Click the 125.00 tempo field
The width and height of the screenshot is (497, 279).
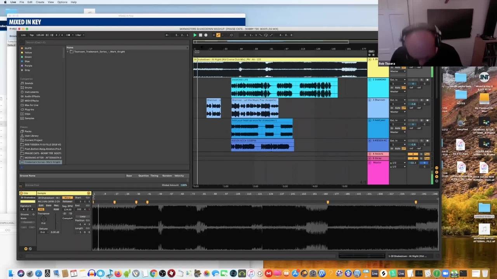[x=40, y=35]
